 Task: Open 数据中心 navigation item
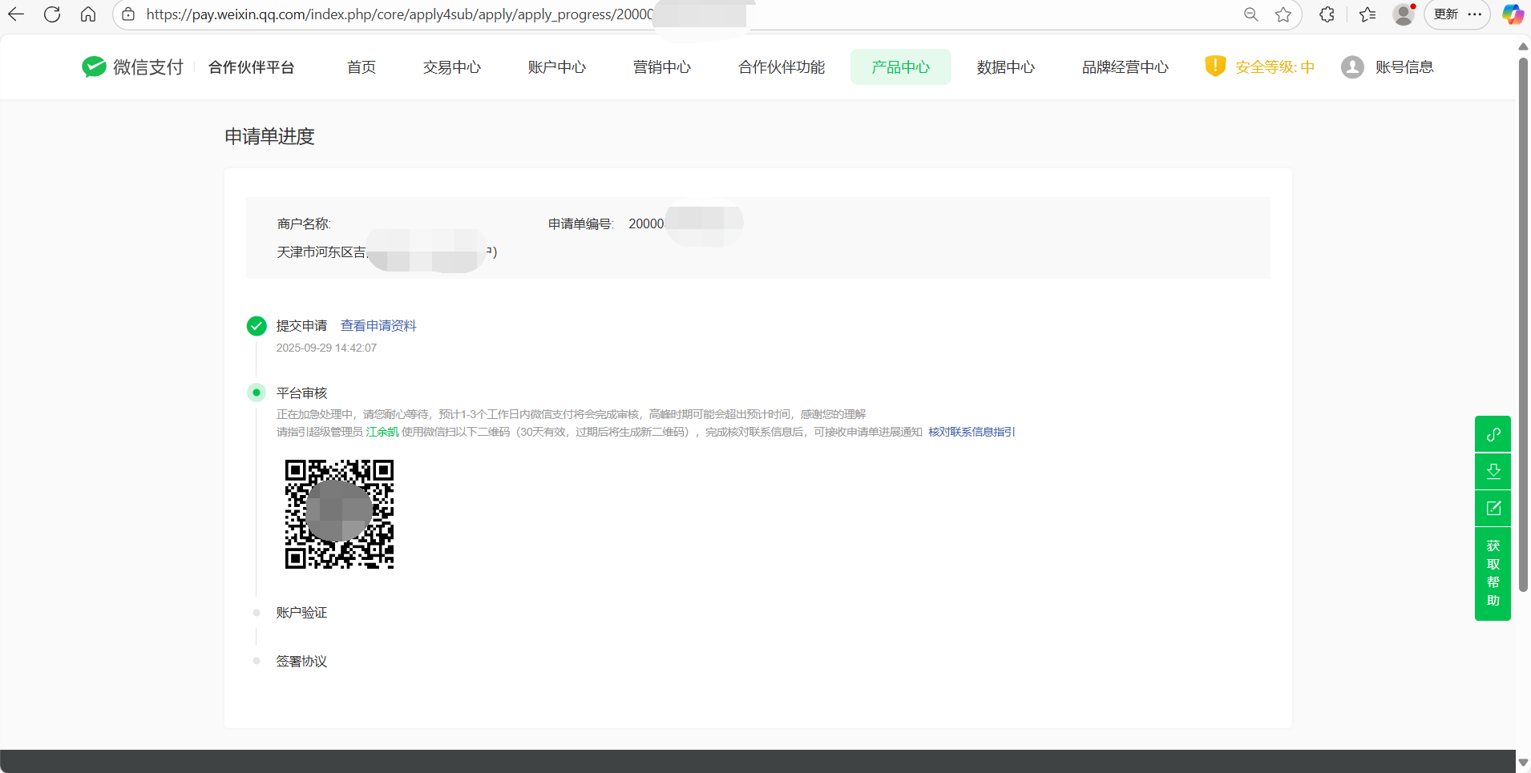(x=1005, y=67)
